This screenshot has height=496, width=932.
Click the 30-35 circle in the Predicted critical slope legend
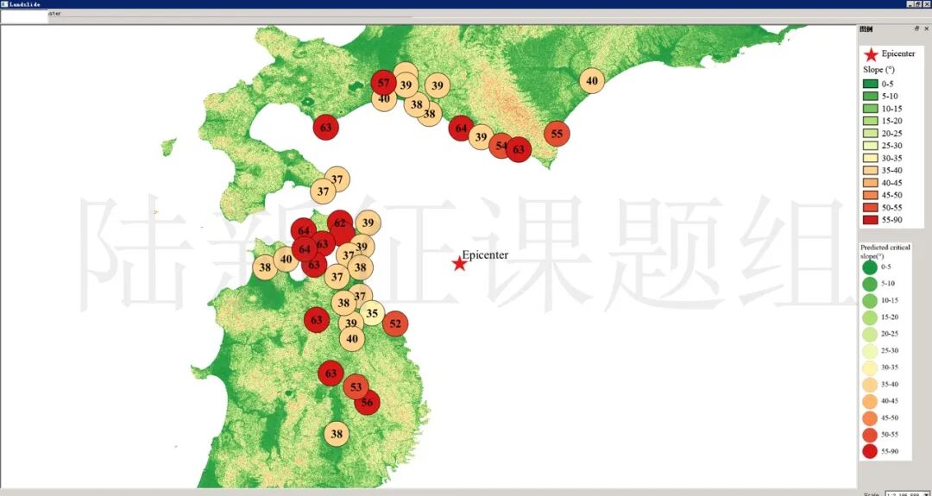coord(869,367)
